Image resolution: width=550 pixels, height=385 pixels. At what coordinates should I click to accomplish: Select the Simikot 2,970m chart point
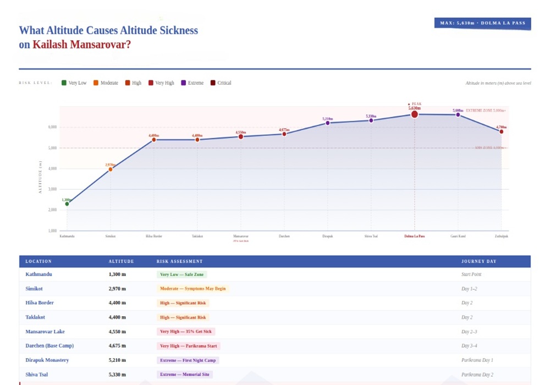[111, 169]
